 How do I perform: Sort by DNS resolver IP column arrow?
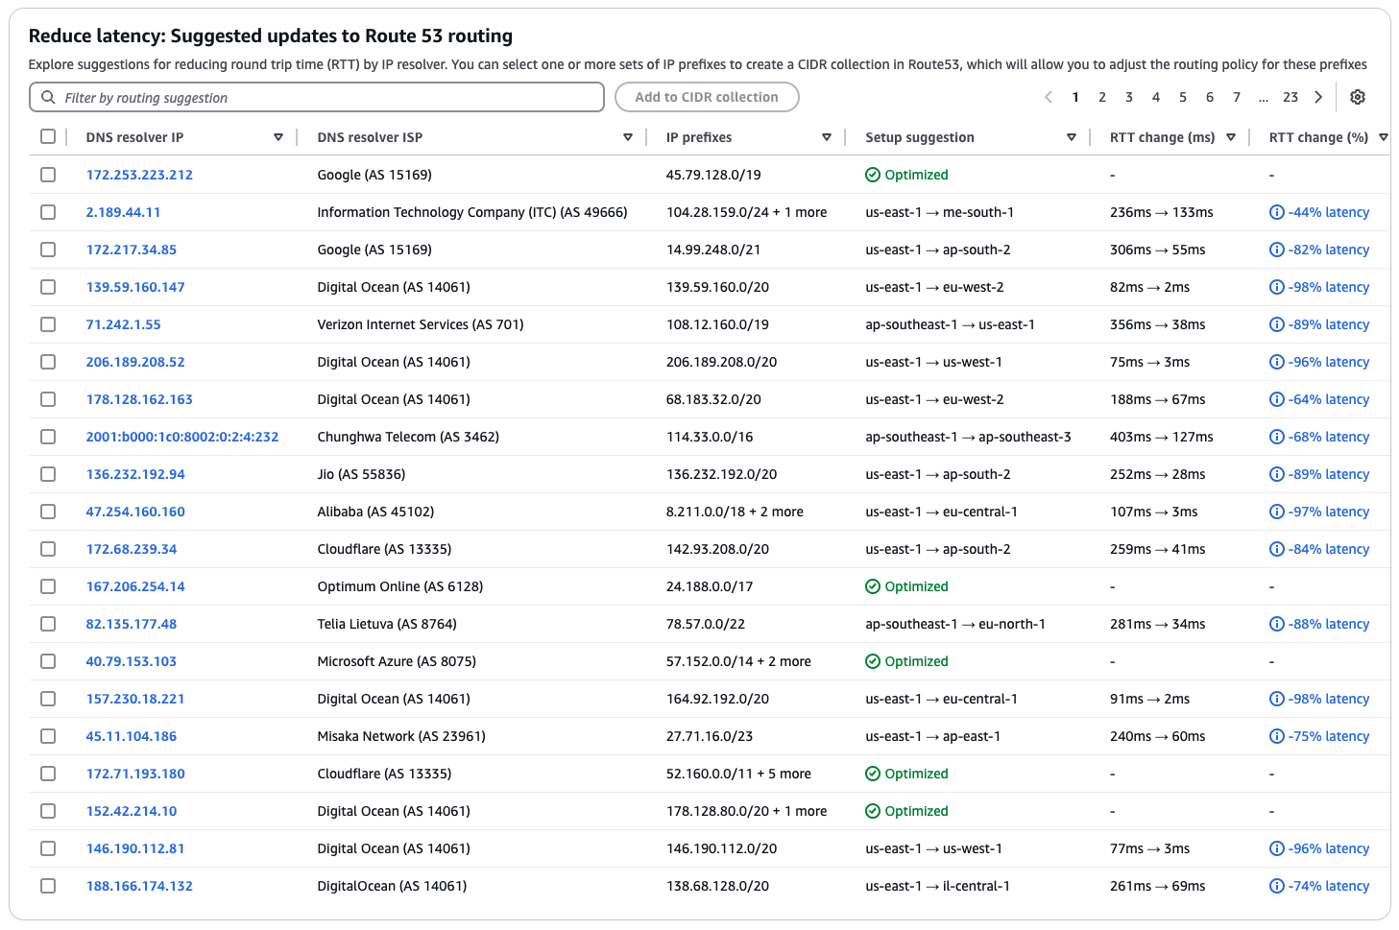278,137
